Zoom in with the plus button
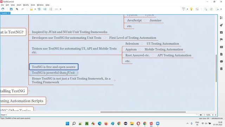The width and height of the screenshot is (225, 127). tap(213, 115)
